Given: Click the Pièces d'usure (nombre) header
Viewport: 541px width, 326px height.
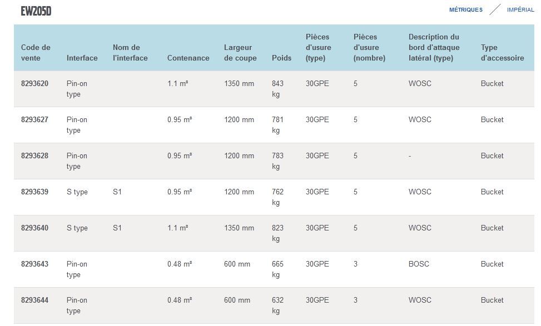Looking at the screenshot, I should click(x=369, y=47).
